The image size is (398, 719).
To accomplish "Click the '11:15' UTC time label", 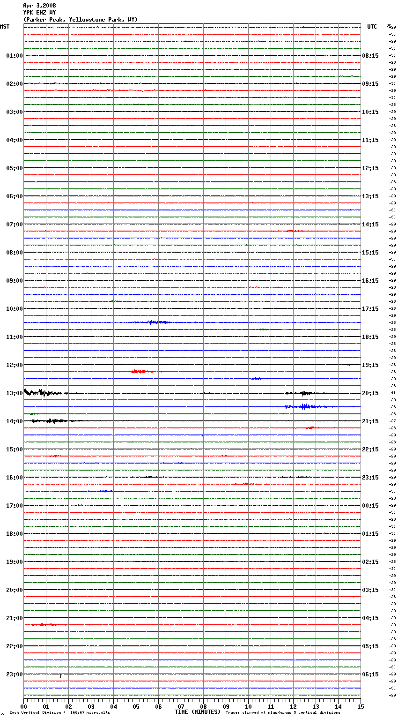I will point(370,140).
